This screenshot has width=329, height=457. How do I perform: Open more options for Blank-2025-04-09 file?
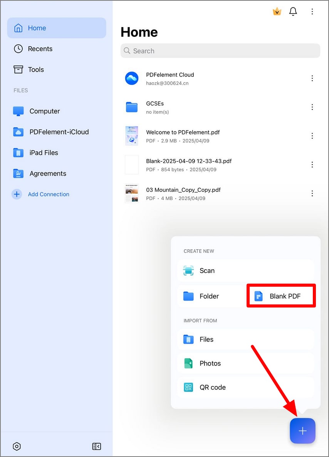click(x=312, y=165)
